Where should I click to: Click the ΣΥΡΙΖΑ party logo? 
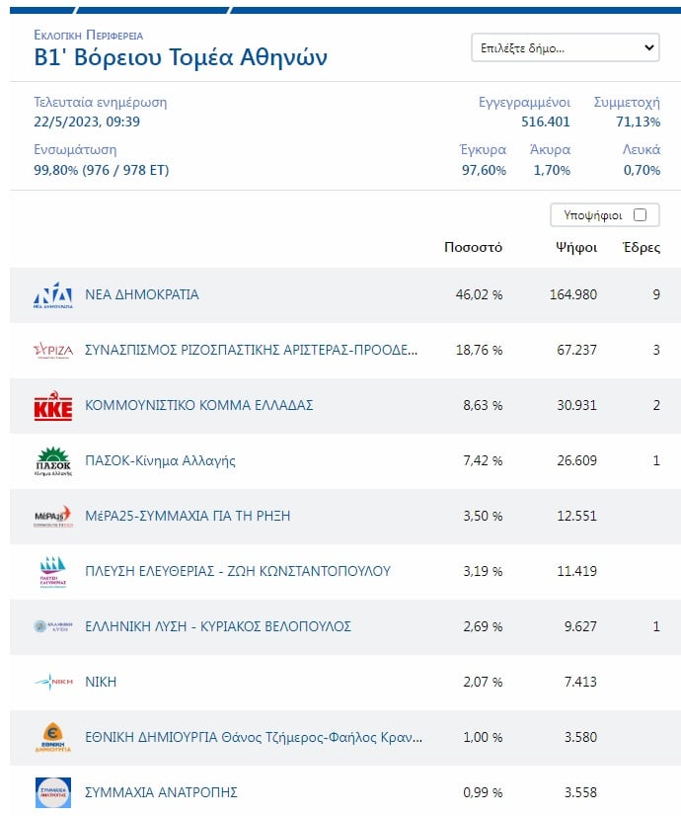(x=52, y=350)
